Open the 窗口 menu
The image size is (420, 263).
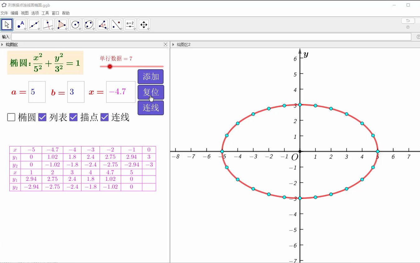point(55,13)
